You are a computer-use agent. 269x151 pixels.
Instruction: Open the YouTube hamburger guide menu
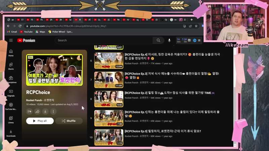(x=11, y=40)
